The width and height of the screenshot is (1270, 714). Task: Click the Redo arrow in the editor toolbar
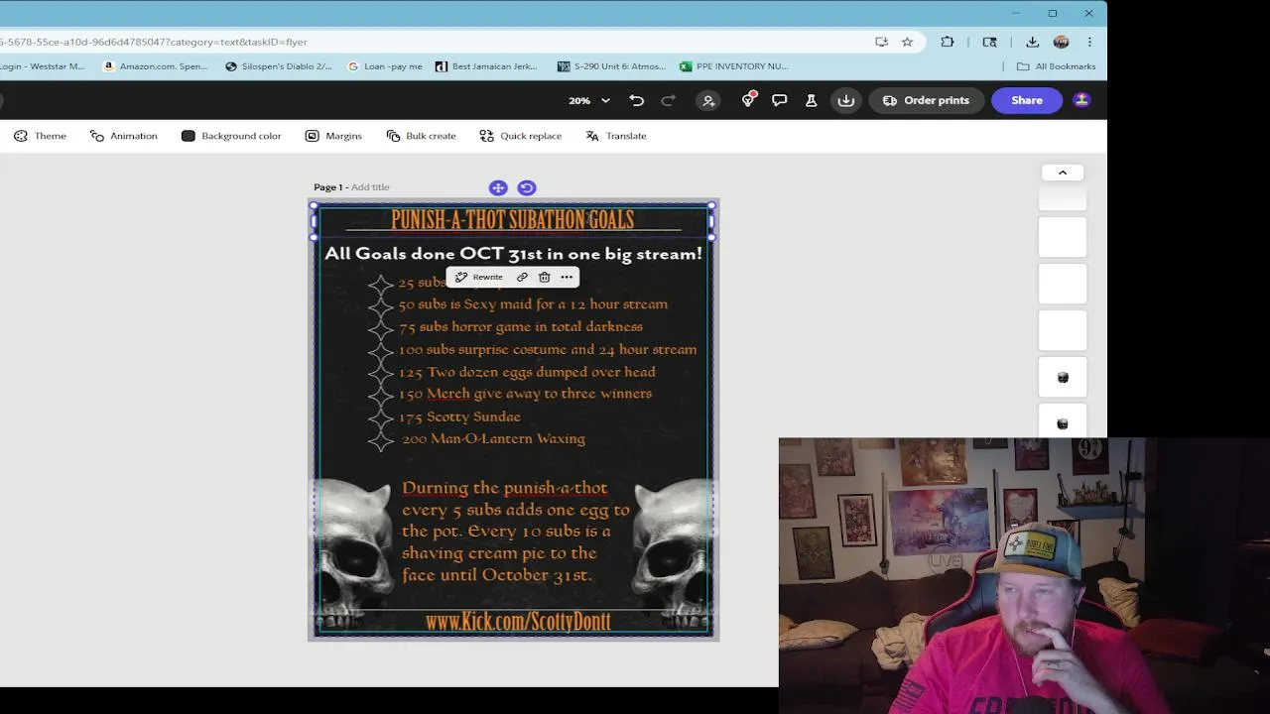pyautogui.click(x=669, y=100)
